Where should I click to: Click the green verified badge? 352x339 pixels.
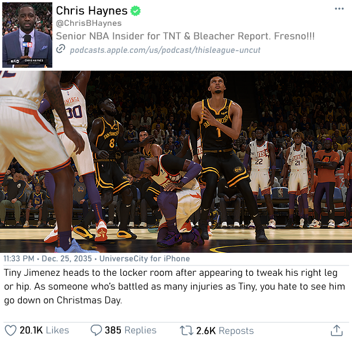[136, 11]
